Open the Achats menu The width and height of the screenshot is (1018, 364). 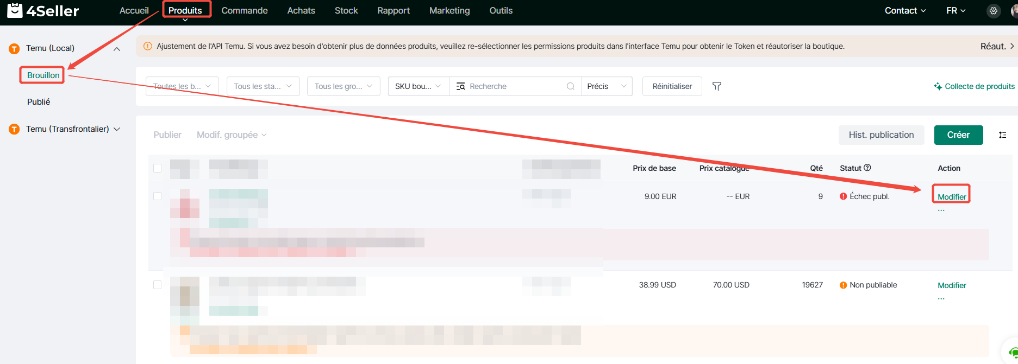point(301,10)
